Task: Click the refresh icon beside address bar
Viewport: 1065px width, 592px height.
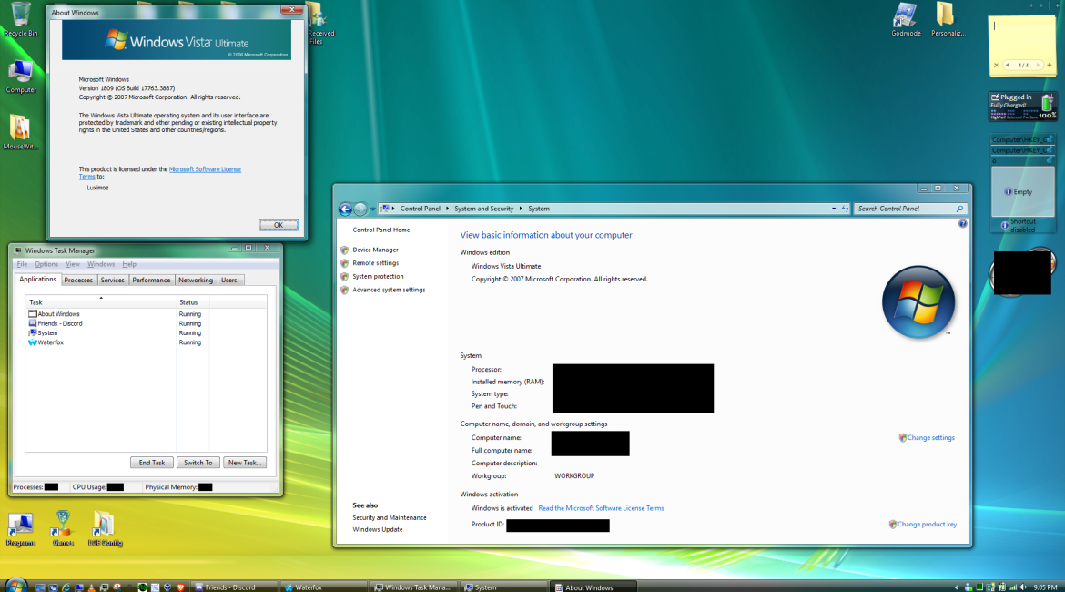Action: 845,209
